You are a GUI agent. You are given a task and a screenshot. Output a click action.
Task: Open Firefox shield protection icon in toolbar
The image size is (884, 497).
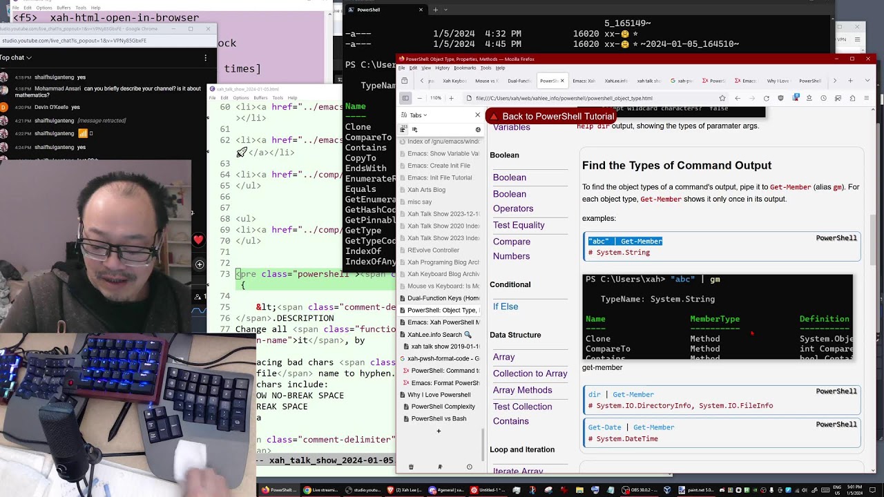[780, 98]
